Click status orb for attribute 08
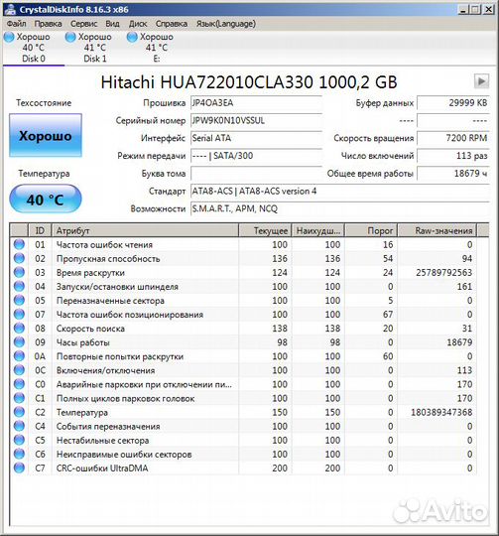The image size is (499, 536). pos(19,329)
